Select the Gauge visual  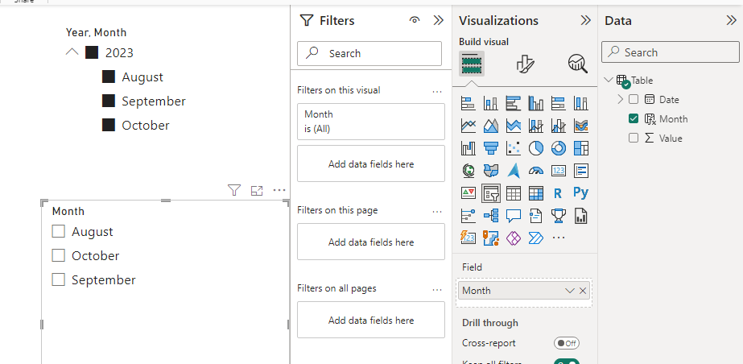tap(536, 171)
